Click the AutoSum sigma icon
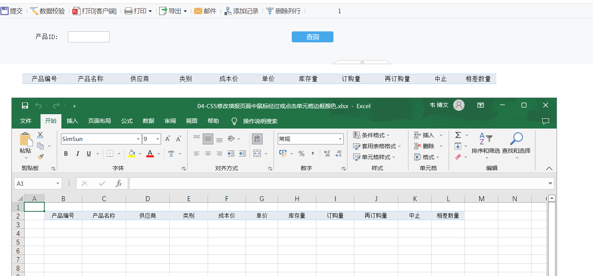Image resolution: width=593 pixels, height=276 pixels. click(458, 135)
